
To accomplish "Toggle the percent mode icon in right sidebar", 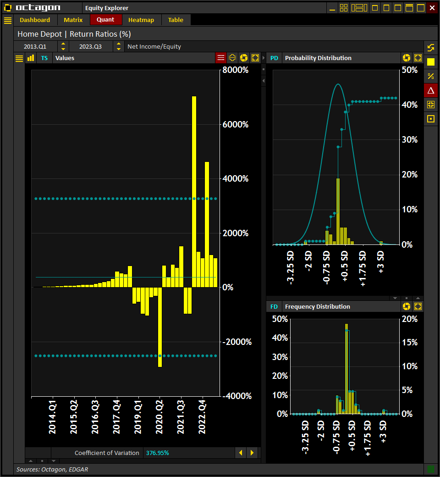I will click(431, 76).
